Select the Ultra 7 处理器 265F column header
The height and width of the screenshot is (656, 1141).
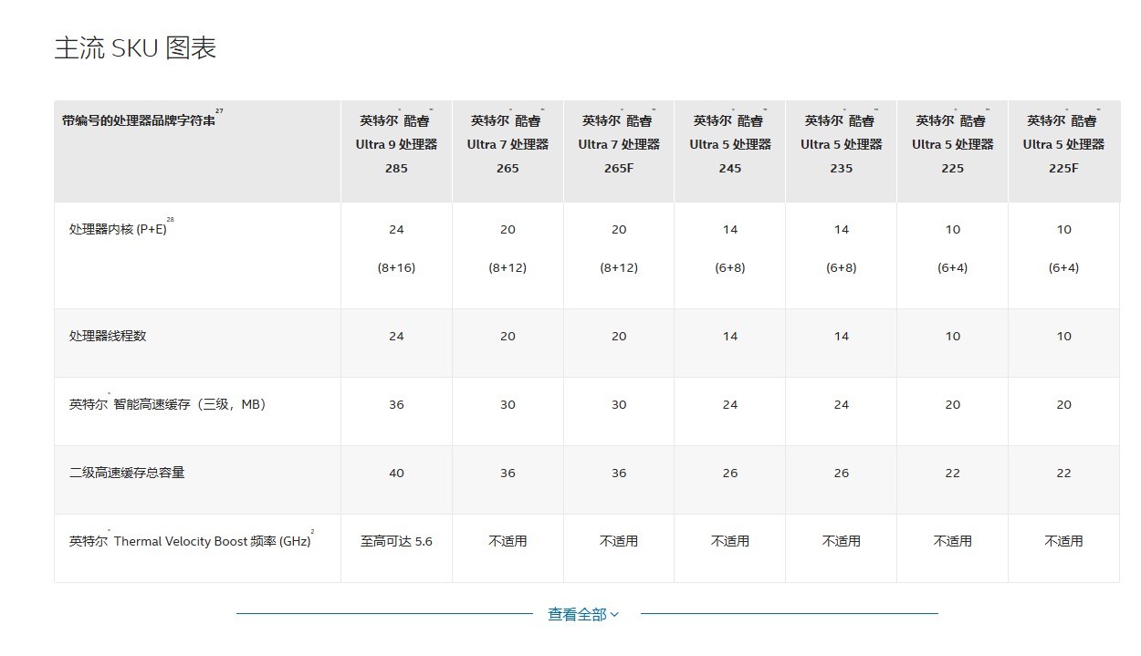tap(619, 151)
